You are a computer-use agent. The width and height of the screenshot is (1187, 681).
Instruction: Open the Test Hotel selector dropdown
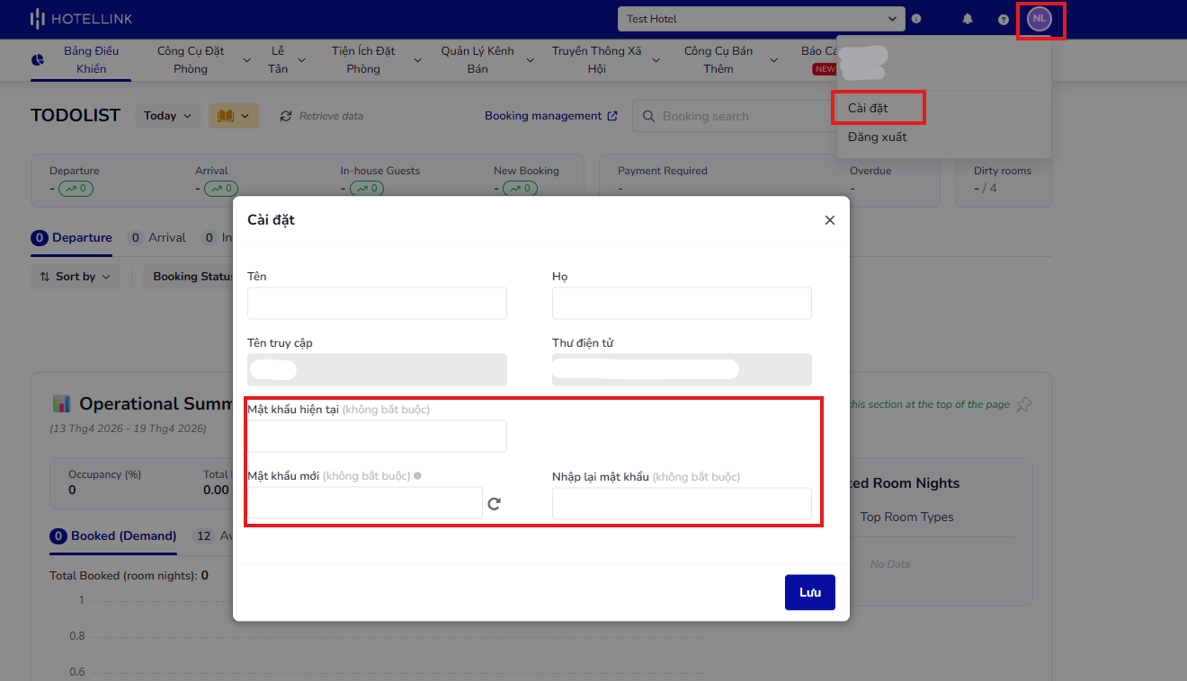(x=761, y=19)
